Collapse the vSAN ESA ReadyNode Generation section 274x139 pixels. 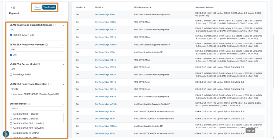[x=64, y=85]
